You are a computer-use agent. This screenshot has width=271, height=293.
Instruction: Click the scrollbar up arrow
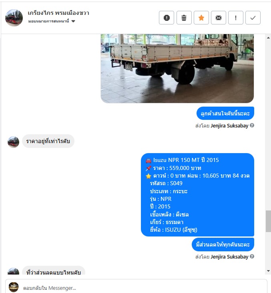click(x=268, y=38)
